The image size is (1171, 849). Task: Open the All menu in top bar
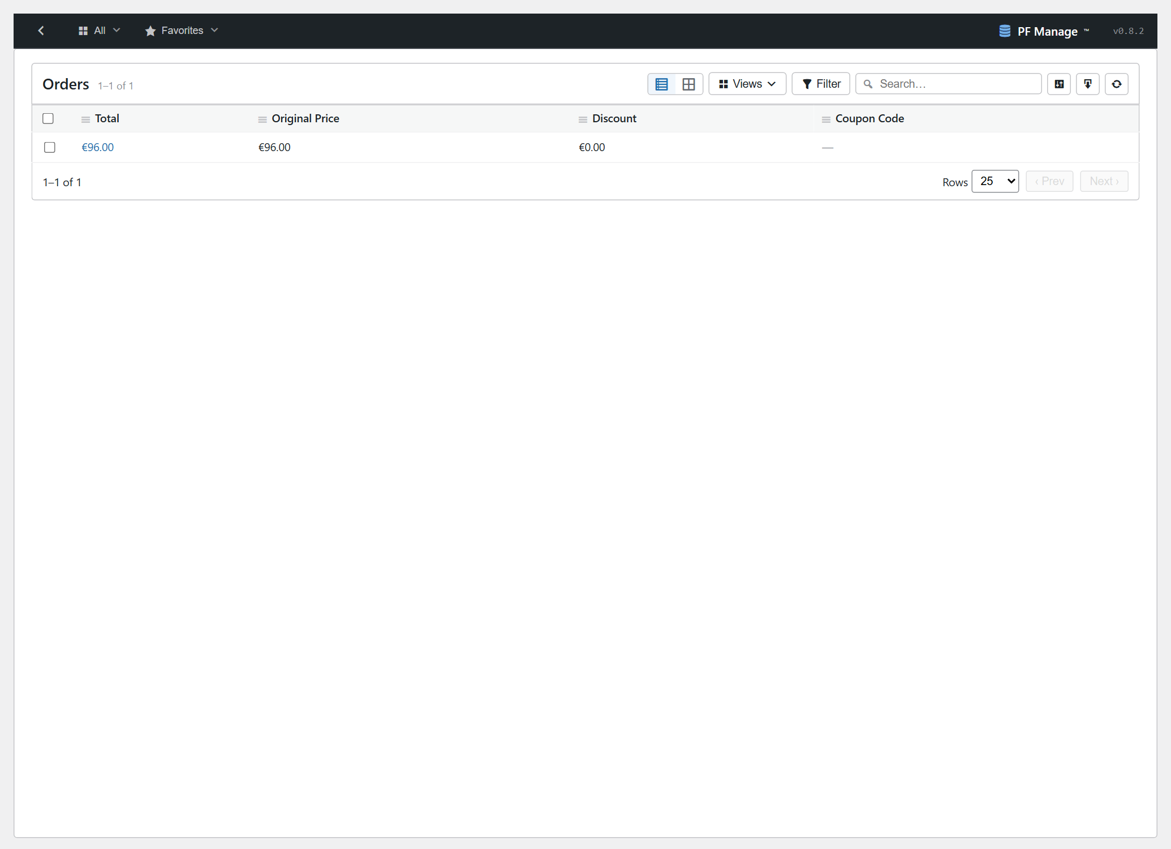tap(99, 31)
